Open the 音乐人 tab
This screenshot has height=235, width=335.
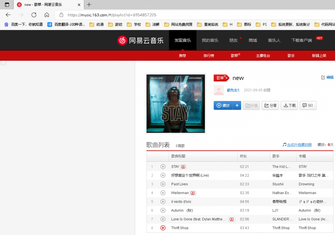pos(274,40)
